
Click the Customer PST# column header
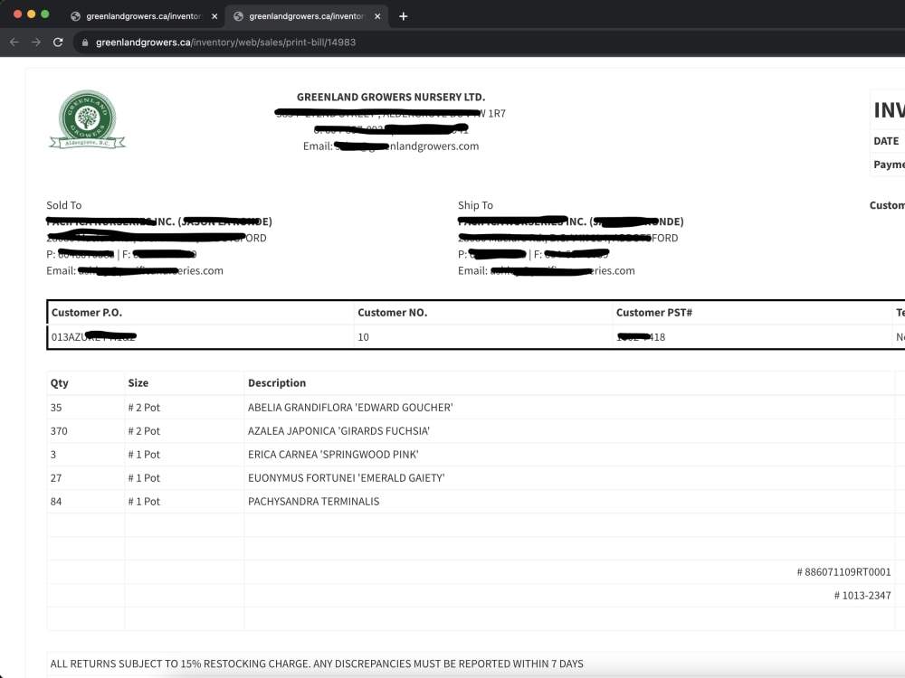point(654,313)
